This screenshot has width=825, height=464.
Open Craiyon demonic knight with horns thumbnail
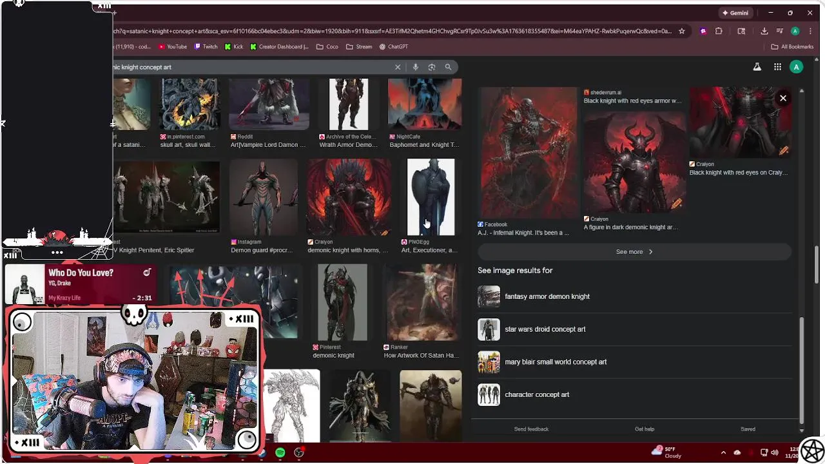coord(349,197)
